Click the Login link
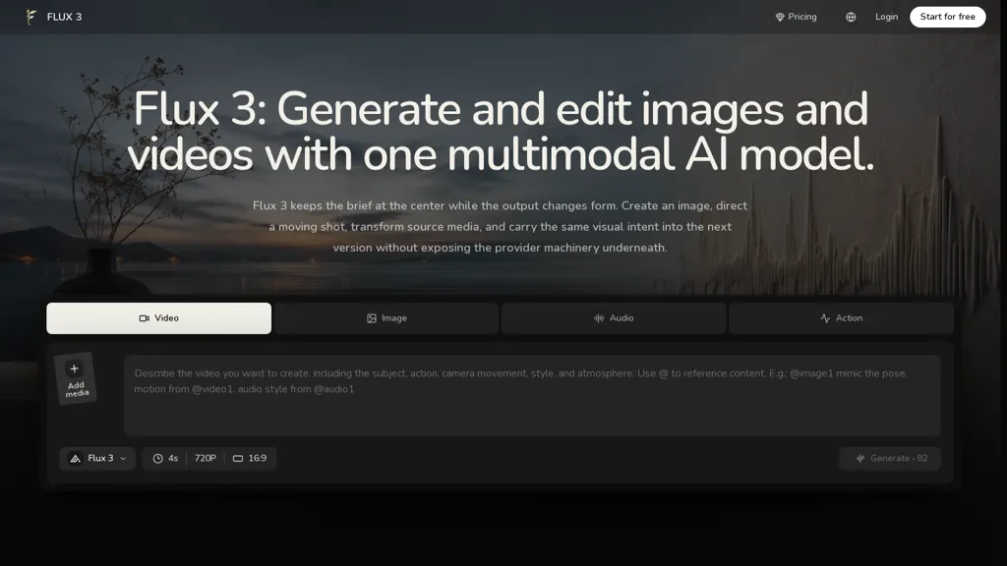Image resolution: width=1007 pixels, height=566 pixels. (x=886, y=17)
